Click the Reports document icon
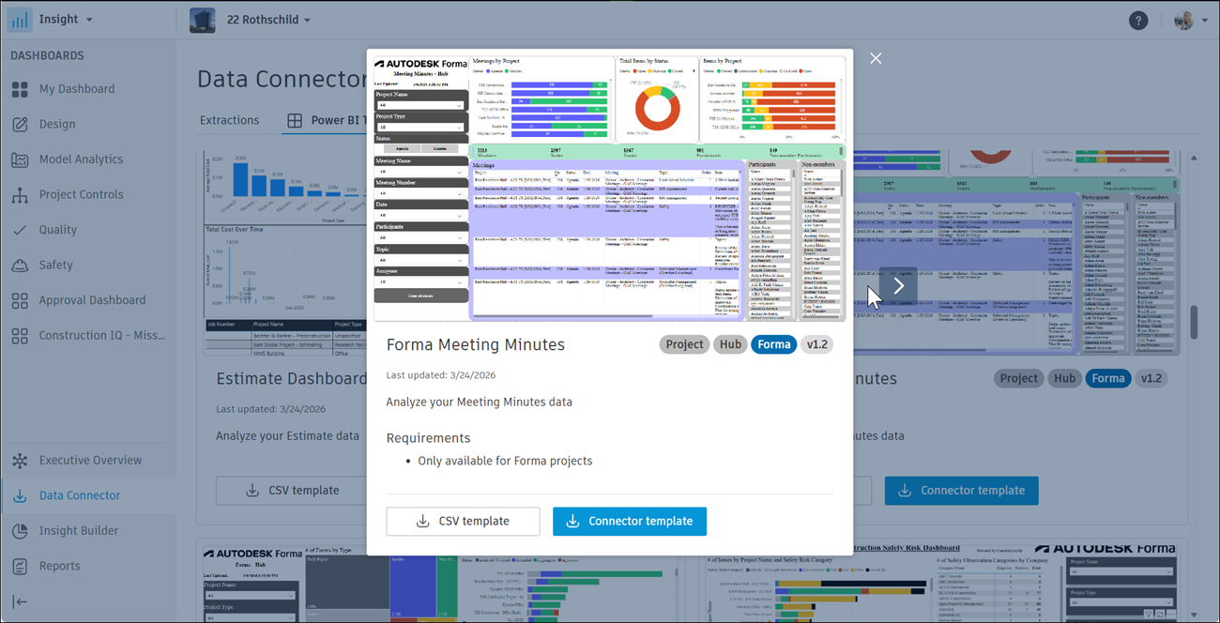Image resolution: width=1220 pixels, height=623 pixels. [20, 566]
